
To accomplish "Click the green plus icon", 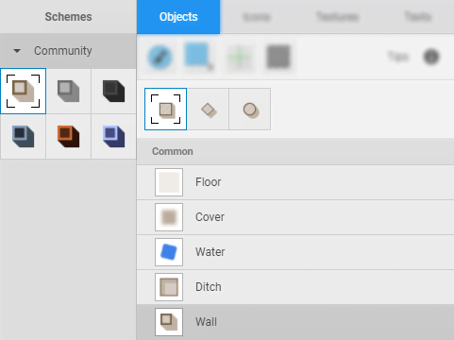I will [x=239, y=58].
